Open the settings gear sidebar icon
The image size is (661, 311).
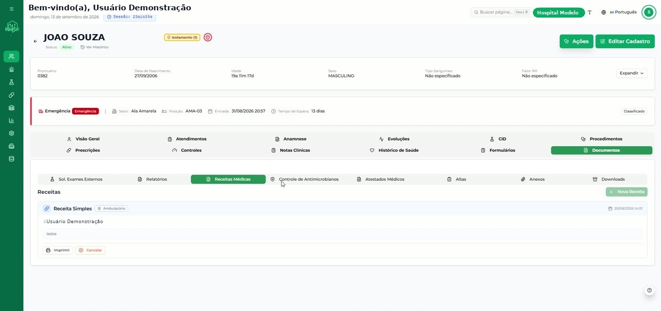pos(11,133)
